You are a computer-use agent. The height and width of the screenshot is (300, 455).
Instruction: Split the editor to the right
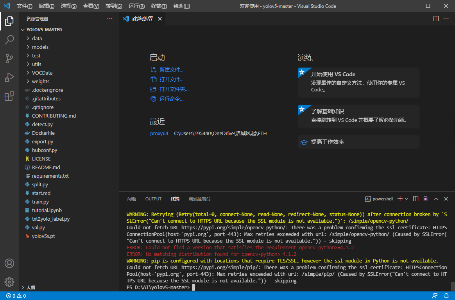click(436, 19)
